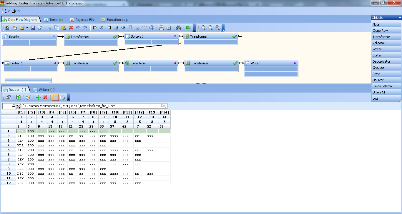Select the Reader: { } tab
Viewport: 402px width, 214px height.
(x=15, y=89)
